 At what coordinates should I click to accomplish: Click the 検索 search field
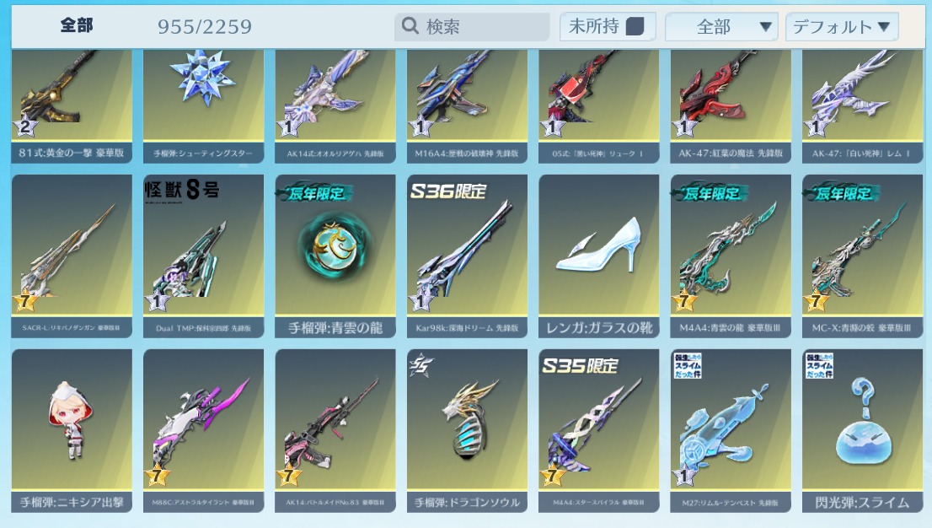coord(471,26)
